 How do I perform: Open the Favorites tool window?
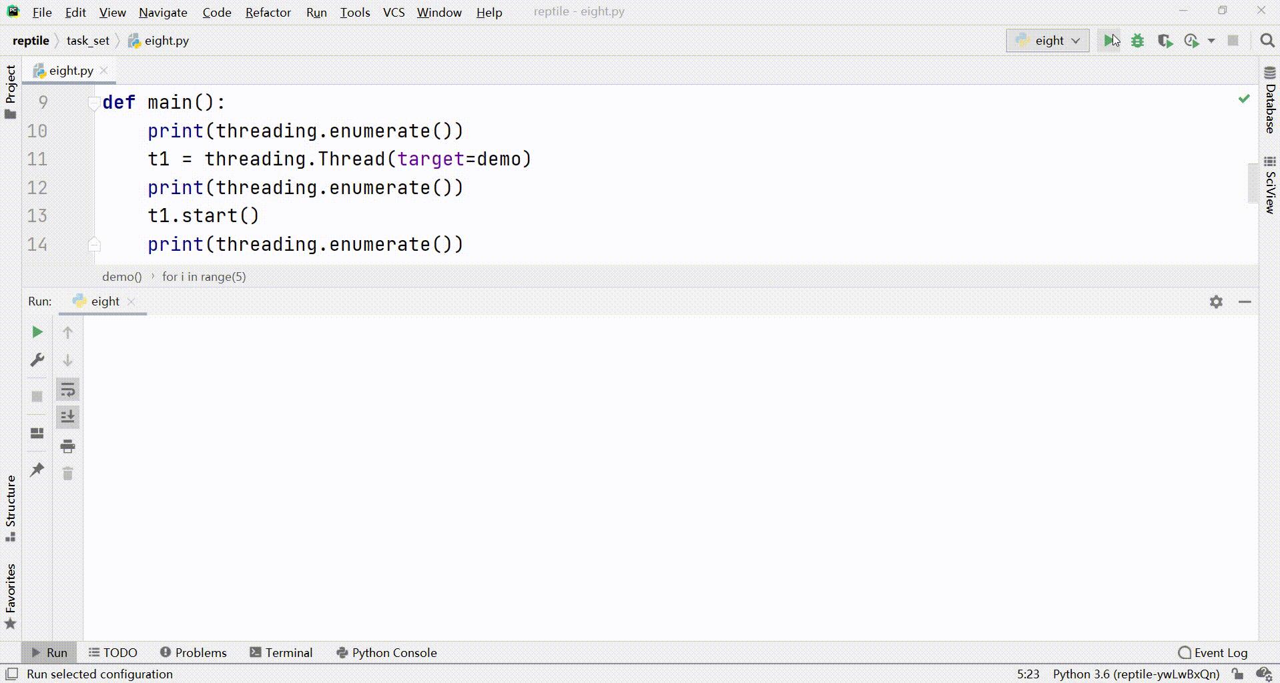pyautogui.click(x=10, y=596)
